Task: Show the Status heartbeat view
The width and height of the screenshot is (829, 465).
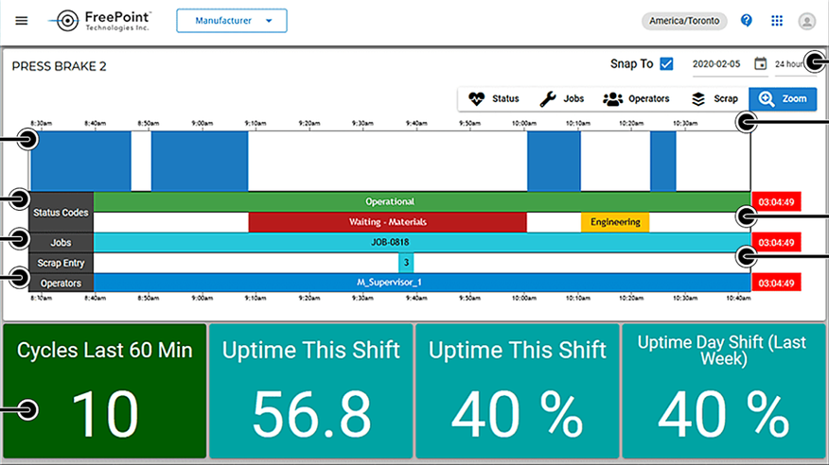Action: (493, 99)
